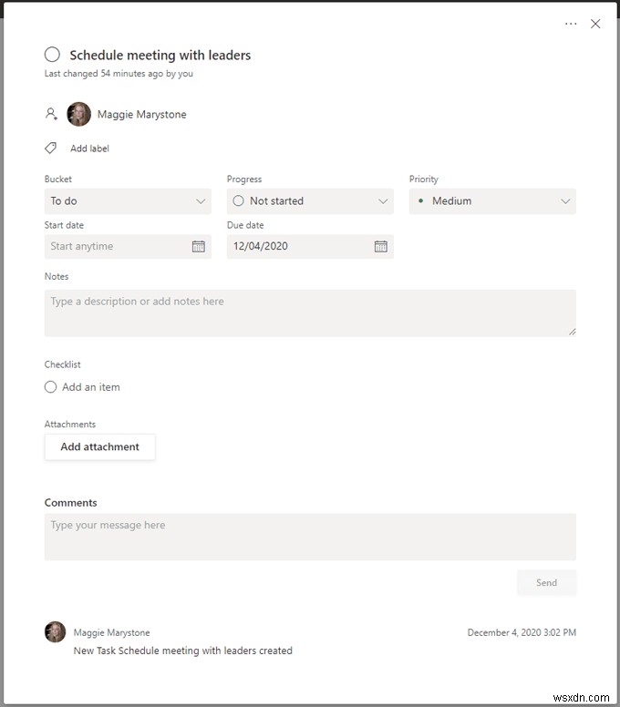Close the task details dialog
Viewport: 620px width, 707px height.
click(x=595, y=24)
